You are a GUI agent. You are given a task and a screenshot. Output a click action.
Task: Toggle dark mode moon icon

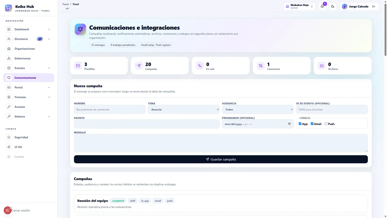[x=333, y=6]
